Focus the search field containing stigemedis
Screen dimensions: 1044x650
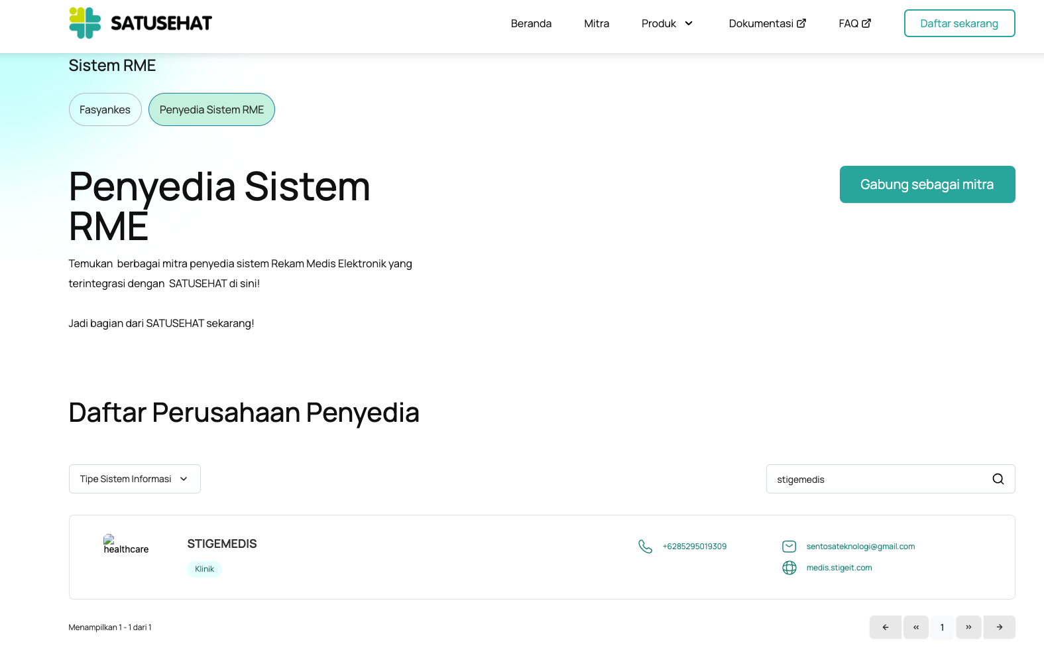[x=875, y=479]
